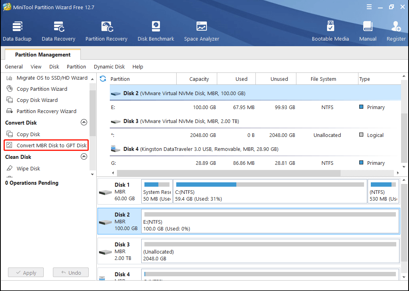
Task: Click Convert MBR Disk to GPT Disk
Action: 51,146
